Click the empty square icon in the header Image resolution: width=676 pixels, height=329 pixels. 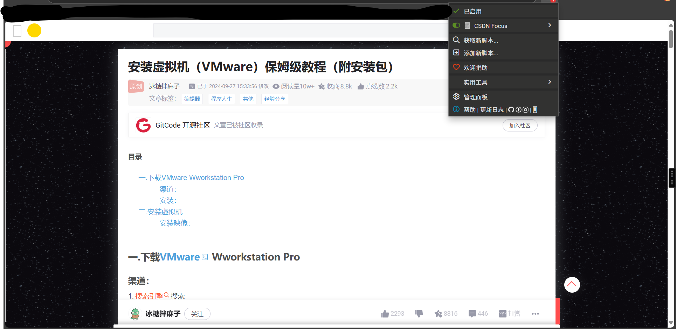pos(17,31)
